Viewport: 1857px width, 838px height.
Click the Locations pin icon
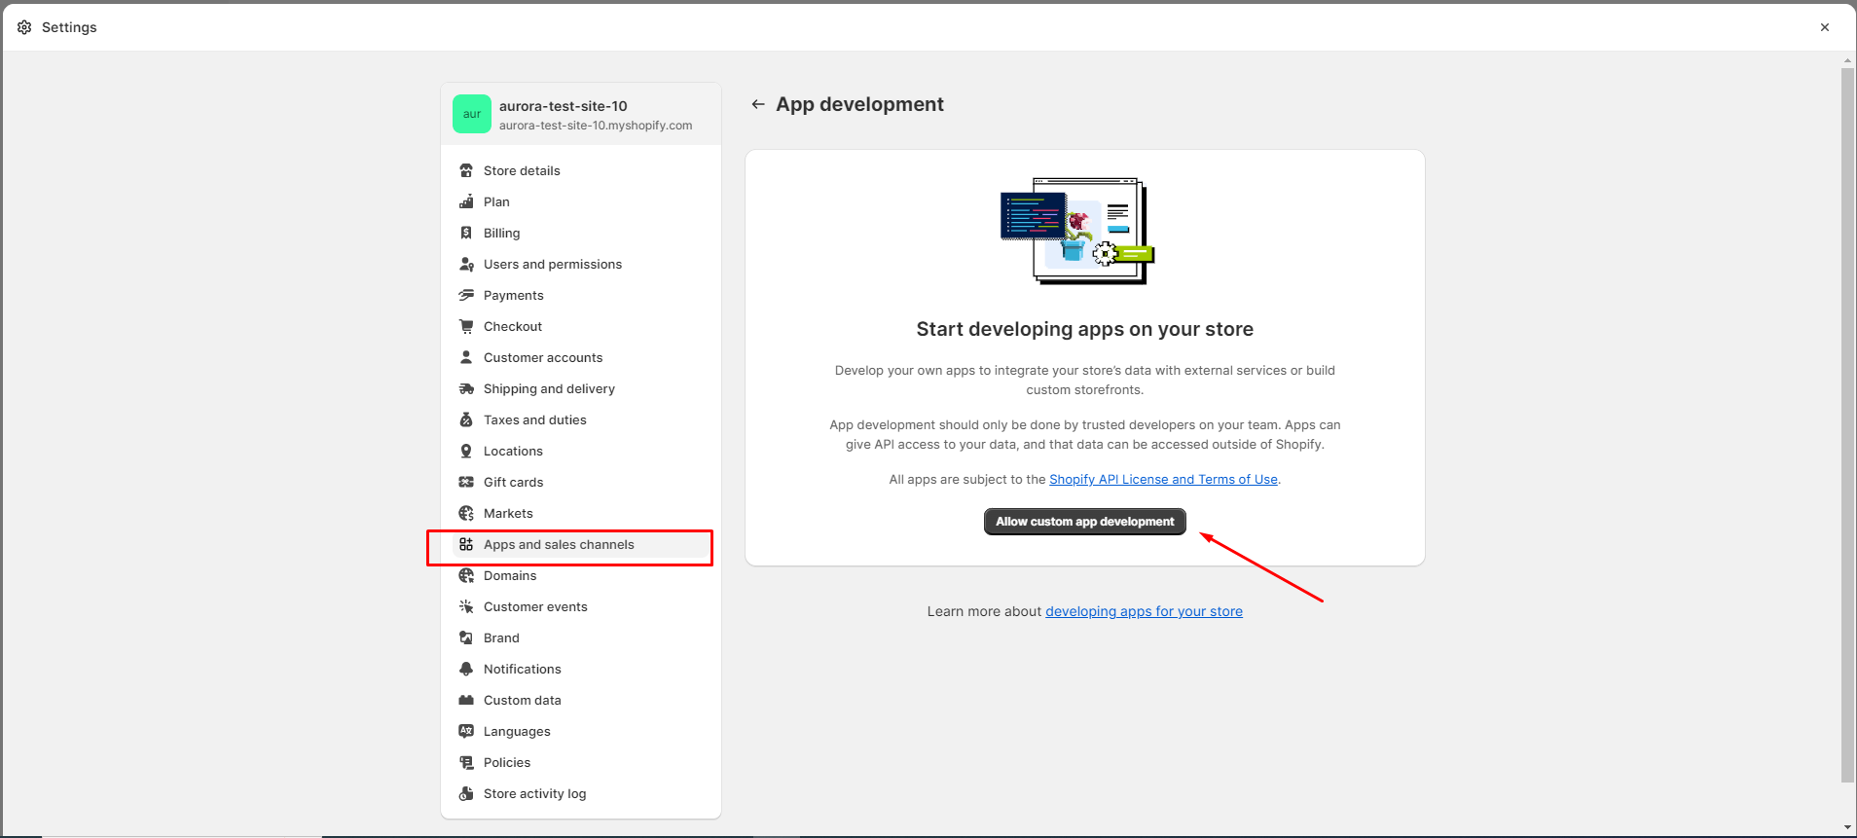click(x=466, y=451)
